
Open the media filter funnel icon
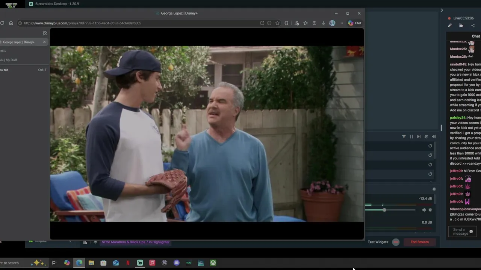pos(404,137)
